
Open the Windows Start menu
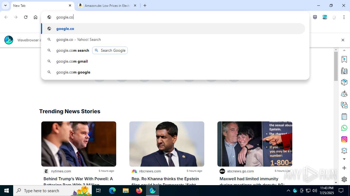[x=7, y=191]
